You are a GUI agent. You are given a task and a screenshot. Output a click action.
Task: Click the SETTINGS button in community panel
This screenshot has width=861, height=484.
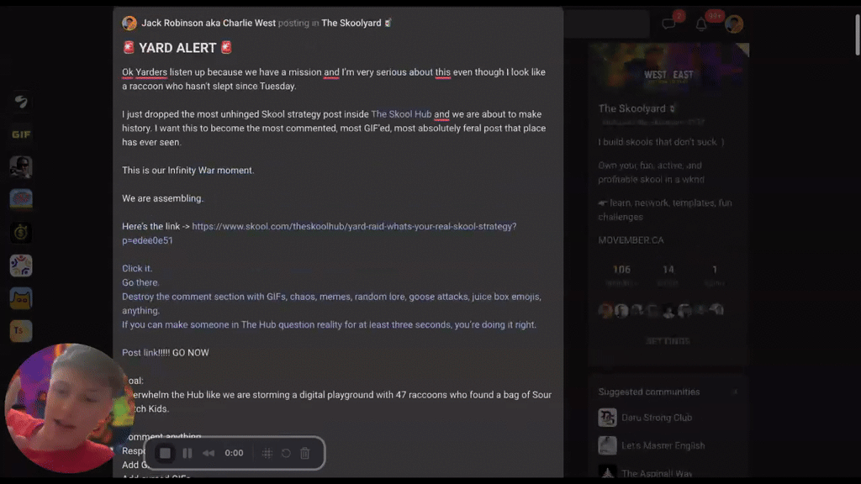coord(668,341)
